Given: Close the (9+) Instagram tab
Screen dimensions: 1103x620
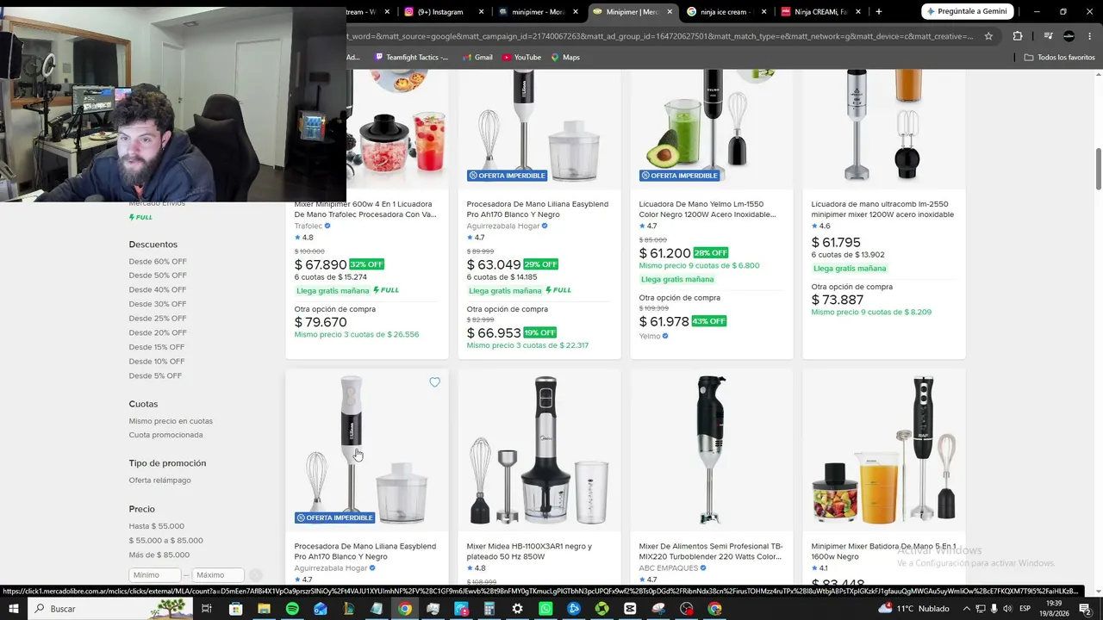Looking at the screenshot, I should pos(481,12).
